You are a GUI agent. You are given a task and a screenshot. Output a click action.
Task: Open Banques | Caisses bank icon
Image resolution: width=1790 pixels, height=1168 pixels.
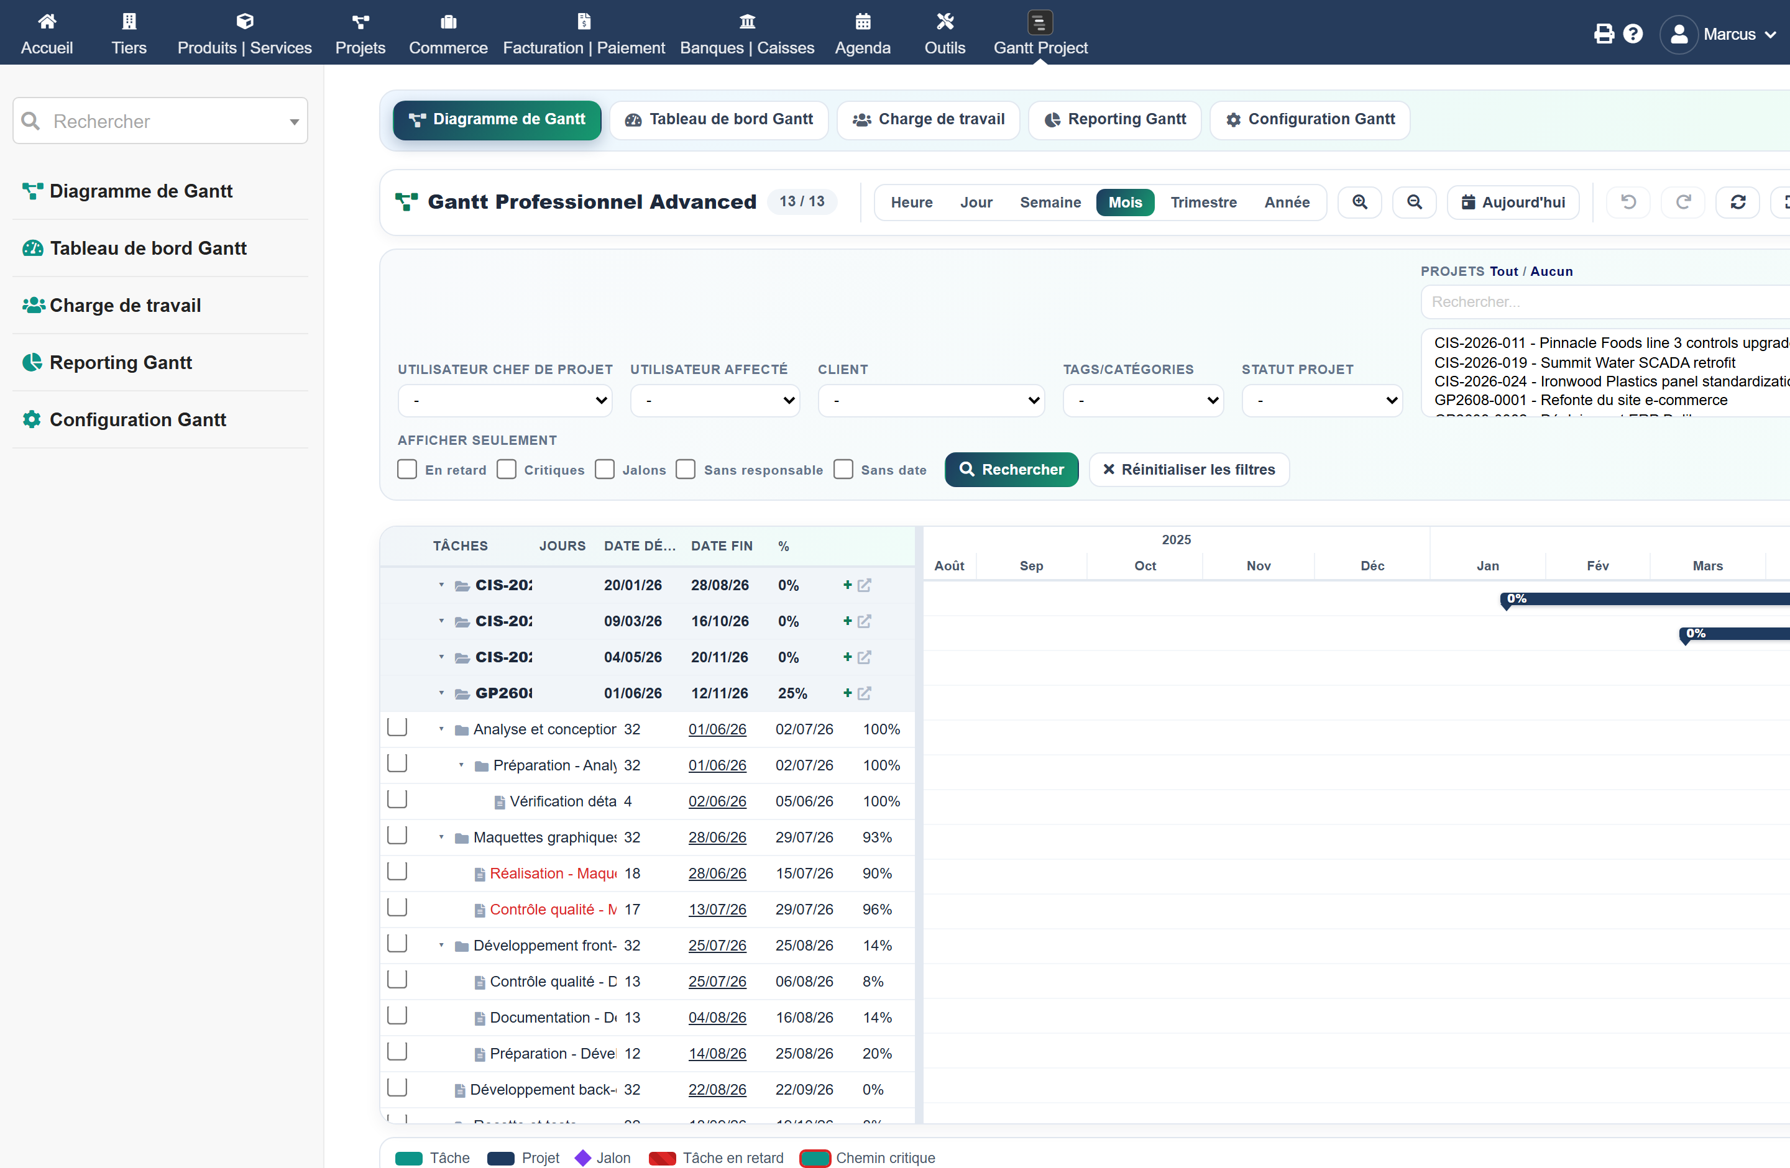coord(747,21)
